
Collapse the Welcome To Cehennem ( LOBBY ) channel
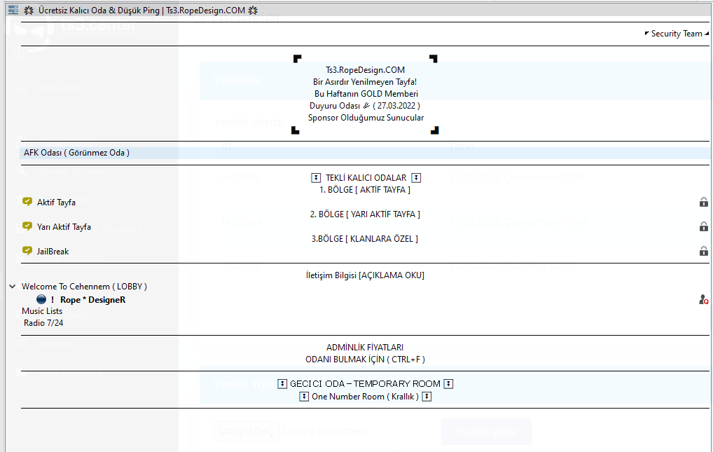pos(13,287)
